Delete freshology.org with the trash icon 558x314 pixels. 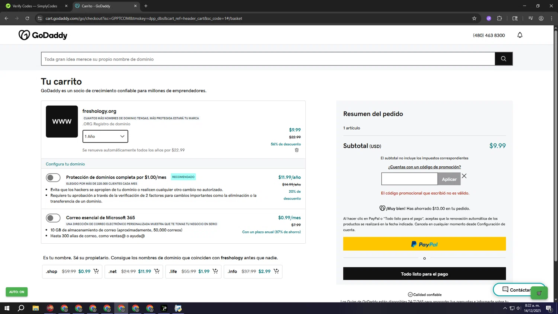[x=296, y=150]
